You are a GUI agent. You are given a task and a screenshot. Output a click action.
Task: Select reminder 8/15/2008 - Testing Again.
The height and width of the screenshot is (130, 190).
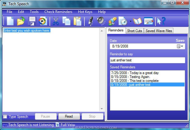click(x=147, y=77)
